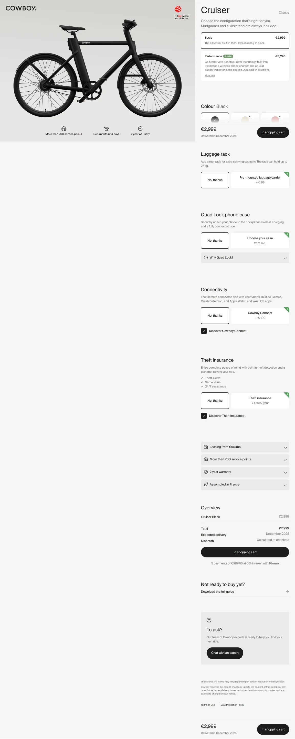Expand the 'Assembled in France' section
This screenshot has height=739, width=295.
[245, 485]
